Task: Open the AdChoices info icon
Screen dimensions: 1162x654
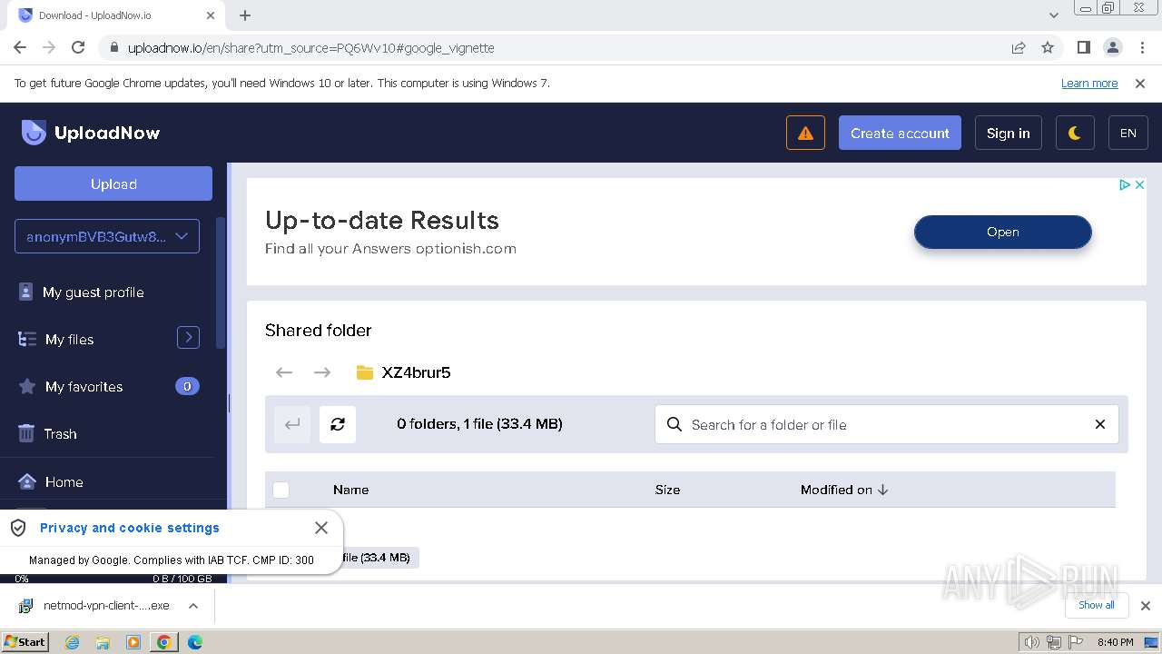Action: coord(1124,184)
